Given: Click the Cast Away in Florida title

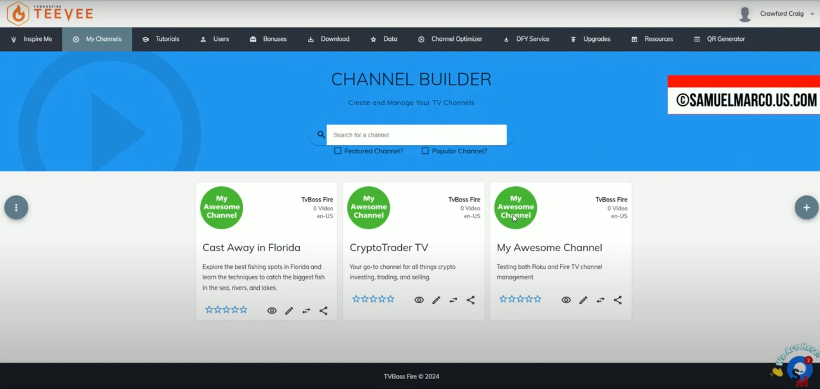Looking at the screenshot, I should click(x=251, y=248).
